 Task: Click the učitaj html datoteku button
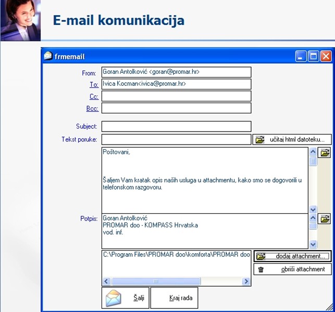point(292,139)
